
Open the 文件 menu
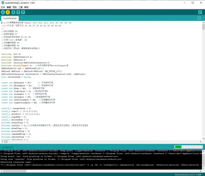(3, 7)
